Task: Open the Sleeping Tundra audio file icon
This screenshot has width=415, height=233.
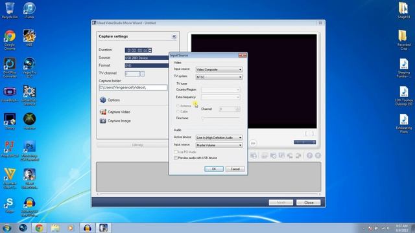Action: [403, 68]
